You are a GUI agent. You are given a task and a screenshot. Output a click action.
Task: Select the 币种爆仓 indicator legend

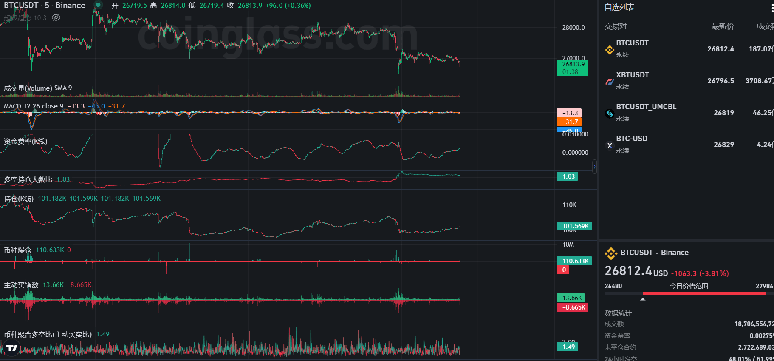coord(17,250)
